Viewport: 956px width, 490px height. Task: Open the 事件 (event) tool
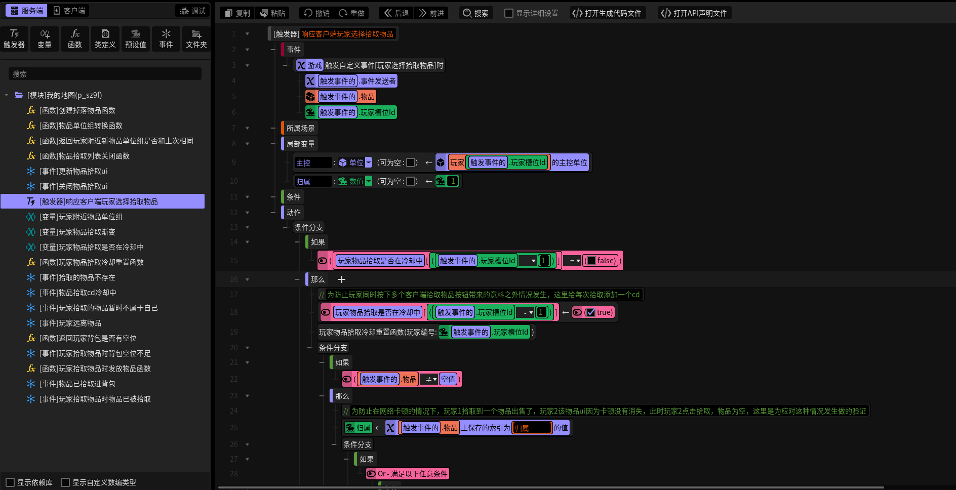coord(166,39)
